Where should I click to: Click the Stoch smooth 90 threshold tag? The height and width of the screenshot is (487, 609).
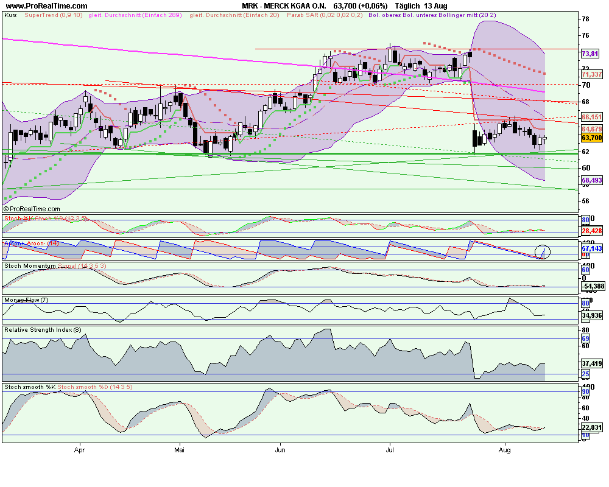tap(586, 392)
